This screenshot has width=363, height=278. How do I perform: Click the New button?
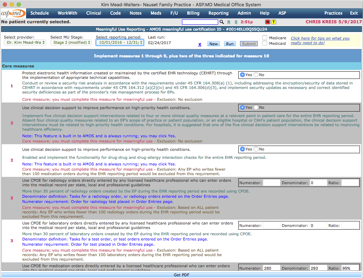pos(213,44)
